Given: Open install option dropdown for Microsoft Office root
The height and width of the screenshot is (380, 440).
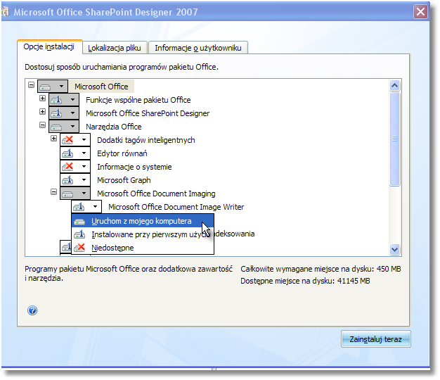Looking at the screenshot, I should coord(53,87).
